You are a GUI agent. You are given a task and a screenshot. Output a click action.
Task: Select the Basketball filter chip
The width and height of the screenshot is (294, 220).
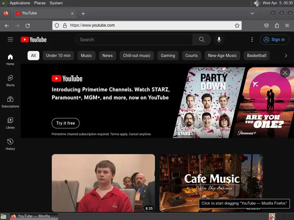(256, 56)
